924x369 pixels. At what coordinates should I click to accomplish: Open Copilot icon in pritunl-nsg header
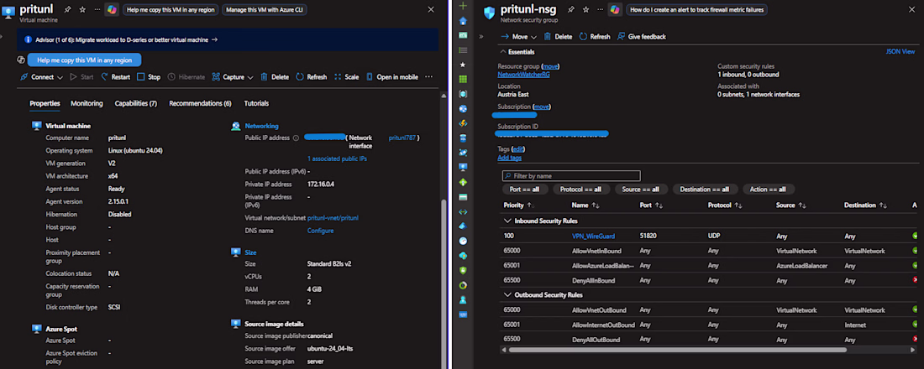(615, 10)
